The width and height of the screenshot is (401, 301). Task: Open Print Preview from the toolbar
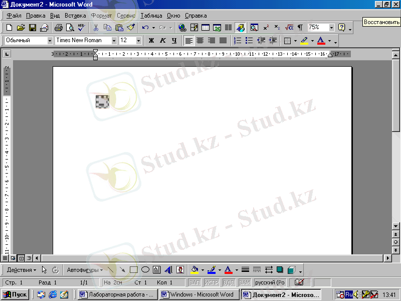[x=70, y=28]
